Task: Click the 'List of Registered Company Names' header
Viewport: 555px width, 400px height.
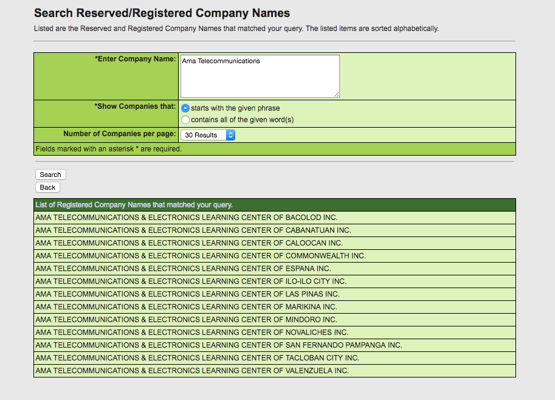Action: coord(275,205)
